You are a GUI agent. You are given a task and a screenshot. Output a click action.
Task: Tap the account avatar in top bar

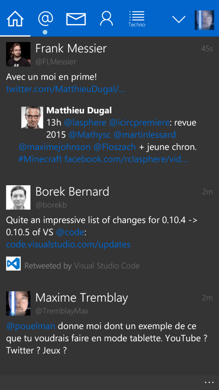tap(204, 20)
